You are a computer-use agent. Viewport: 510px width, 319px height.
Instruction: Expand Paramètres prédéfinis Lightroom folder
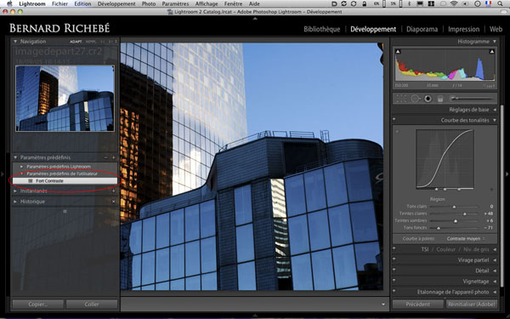pos(22,167)
